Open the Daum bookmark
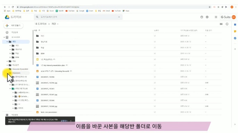 pos(50,11)
